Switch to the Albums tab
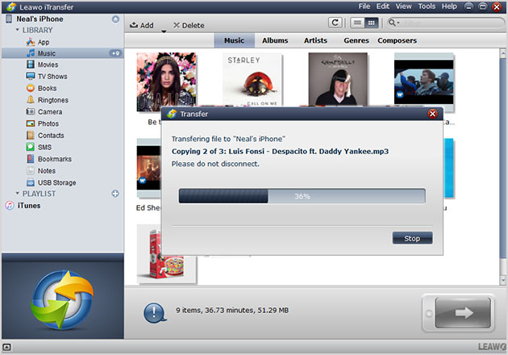 click(275, 40)
